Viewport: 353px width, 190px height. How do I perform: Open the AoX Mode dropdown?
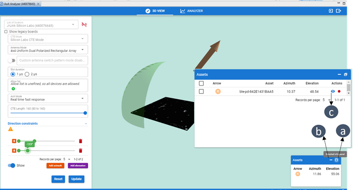[48, 98]
